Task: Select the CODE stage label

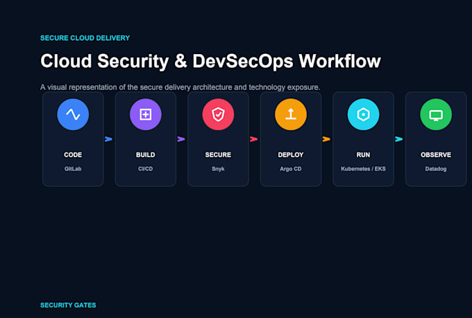Action: 73,154
